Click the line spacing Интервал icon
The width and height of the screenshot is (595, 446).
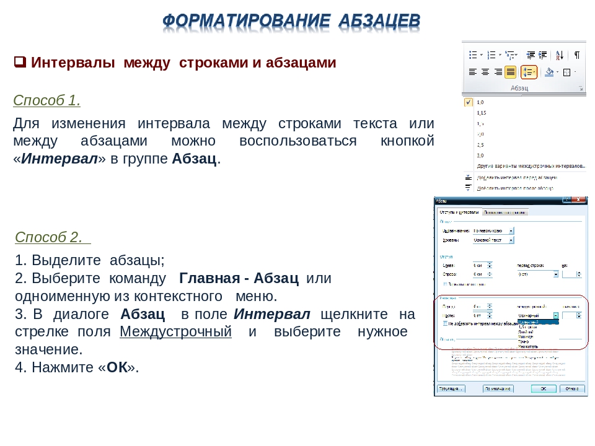[529, 72]
